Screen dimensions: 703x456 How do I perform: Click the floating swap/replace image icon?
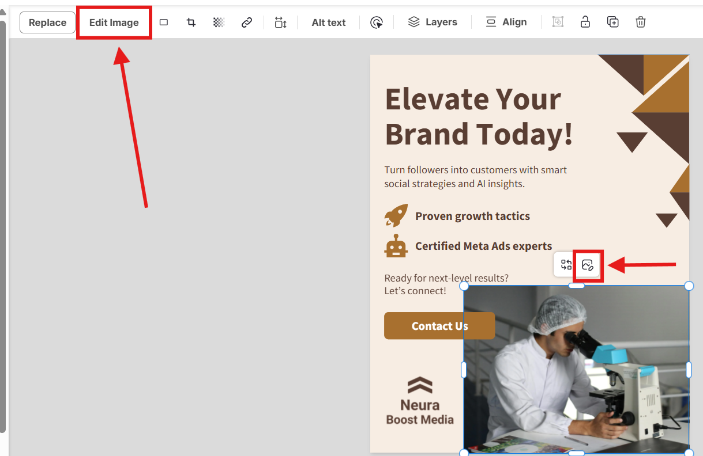(x=566, y=265)
